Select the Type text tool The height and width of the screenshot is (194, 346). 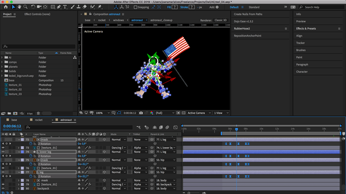(65, 7)
